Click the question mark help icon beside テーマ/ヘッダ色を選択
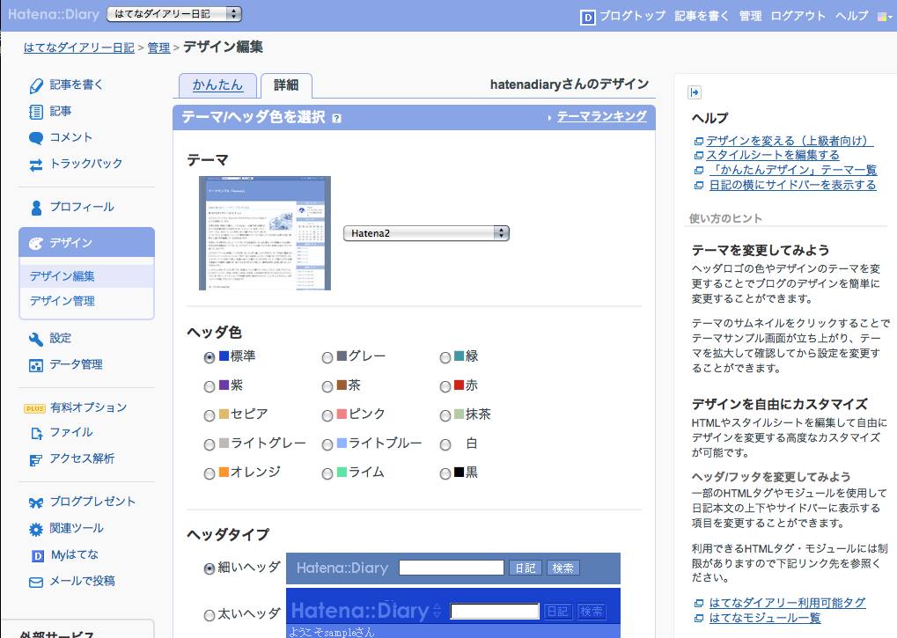The image size is (897, 638). click(336, 118)
